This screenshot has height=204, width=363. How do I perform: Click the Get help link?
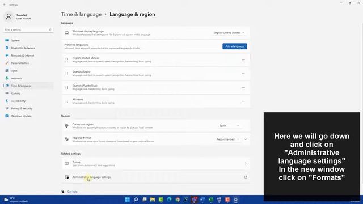pos(72,192)
